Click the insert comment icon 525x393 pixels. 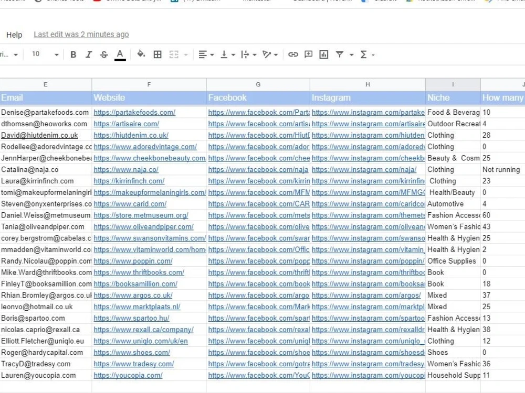(x=308, y=54)
